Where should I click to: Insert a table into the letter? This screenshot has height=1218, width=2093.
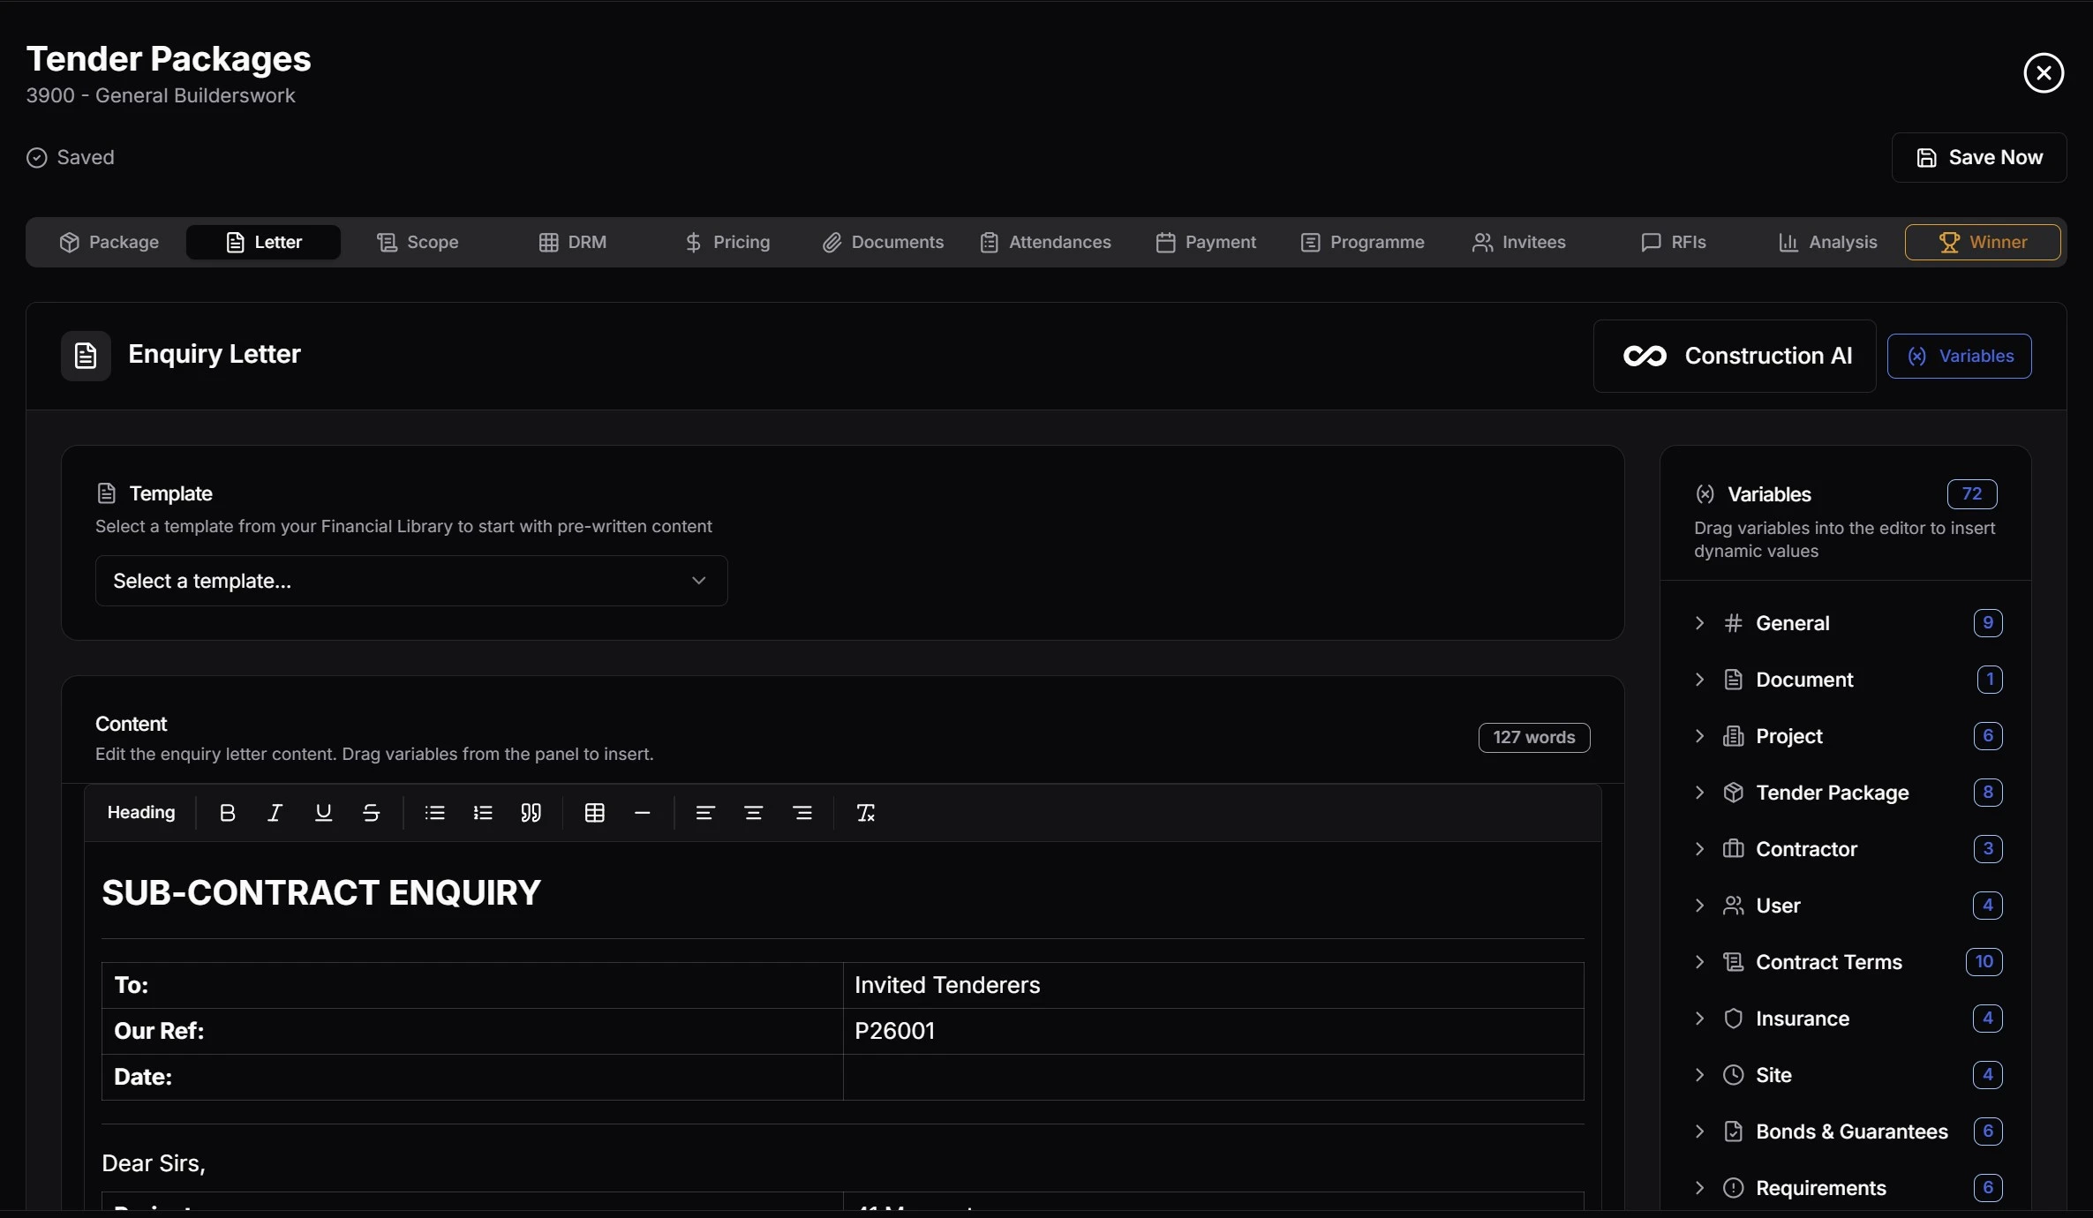[594, 813]
